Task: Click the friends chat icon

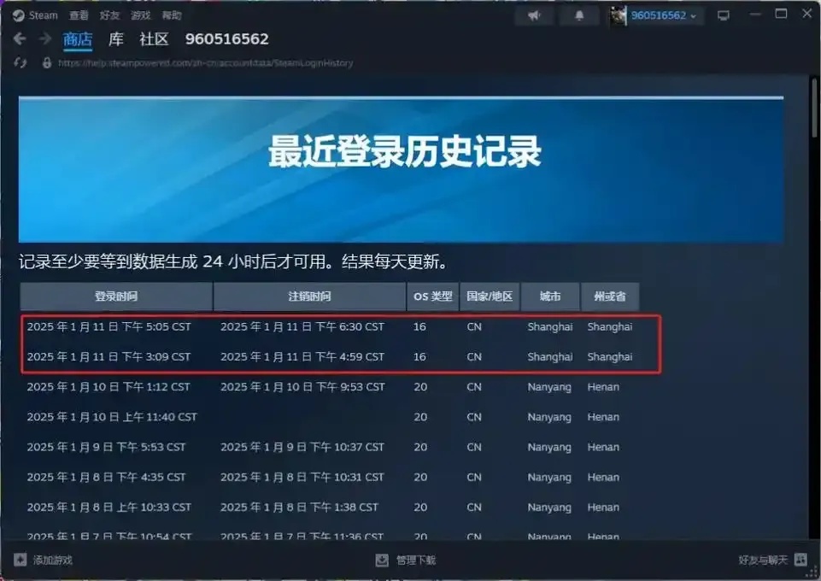Action: point(800,560)
